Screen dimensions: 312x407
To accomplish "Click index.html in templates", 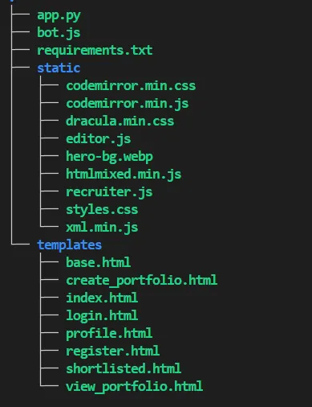I will click(x=102, y=298).
